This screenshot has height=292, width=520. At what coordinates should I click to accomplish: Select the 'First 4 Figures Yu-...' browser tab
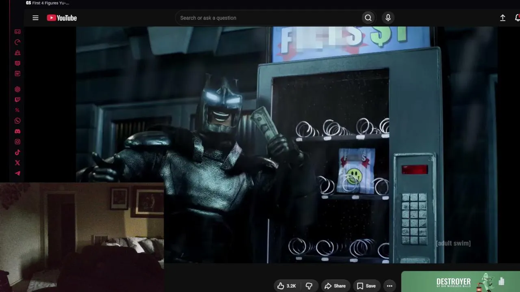48,3
